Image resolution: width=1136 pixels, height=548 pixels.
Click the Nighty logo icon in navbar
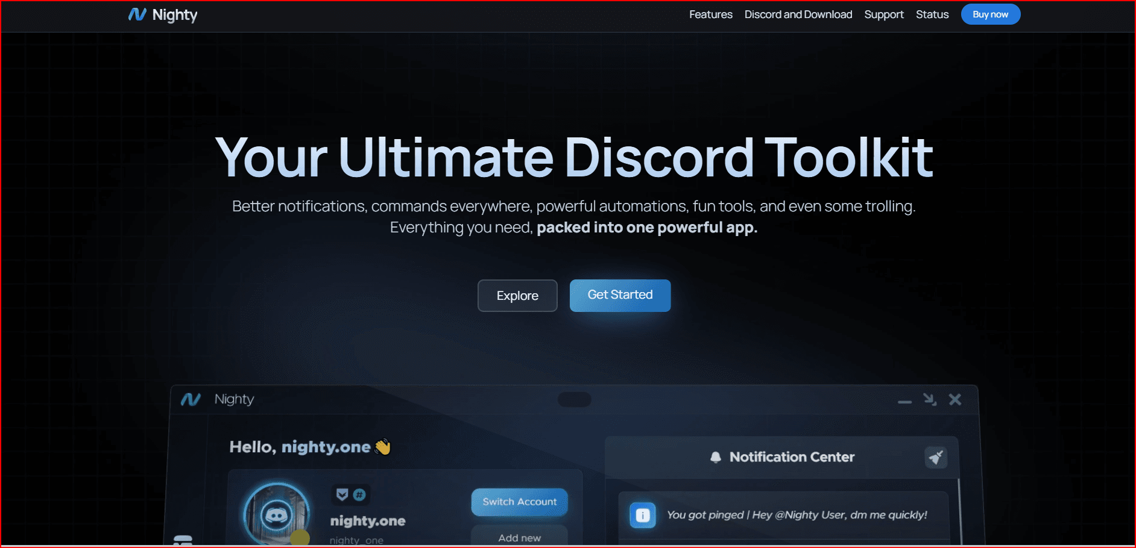click(x=137, y=14)
